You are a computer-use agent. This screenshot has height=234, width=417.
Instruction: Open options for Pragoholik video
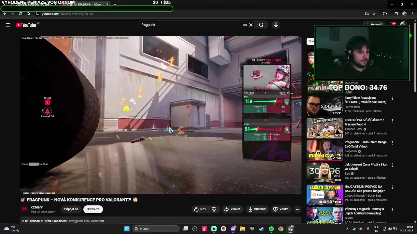(392, 143)
